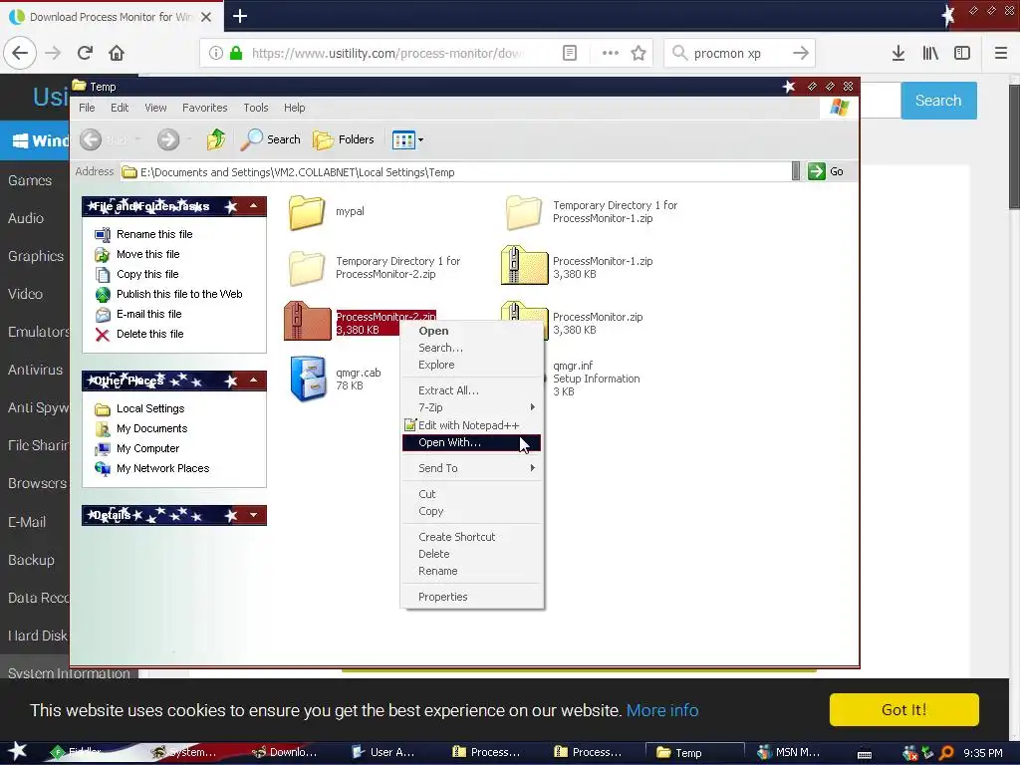Open the Firefox hamburger menu
1020x765 pixels.
point(1000,54)
